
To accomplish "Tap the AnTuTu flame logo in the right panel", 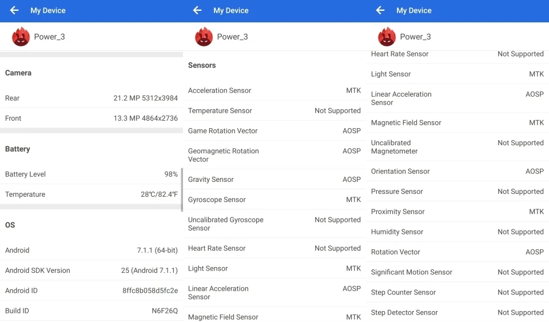I will (x=387, y=37).
